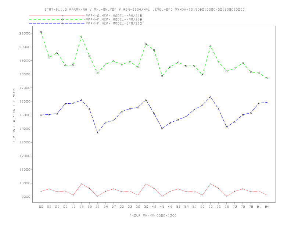Click y-axis tick label 10000
The image size is (291, 225).
(25, 183)
